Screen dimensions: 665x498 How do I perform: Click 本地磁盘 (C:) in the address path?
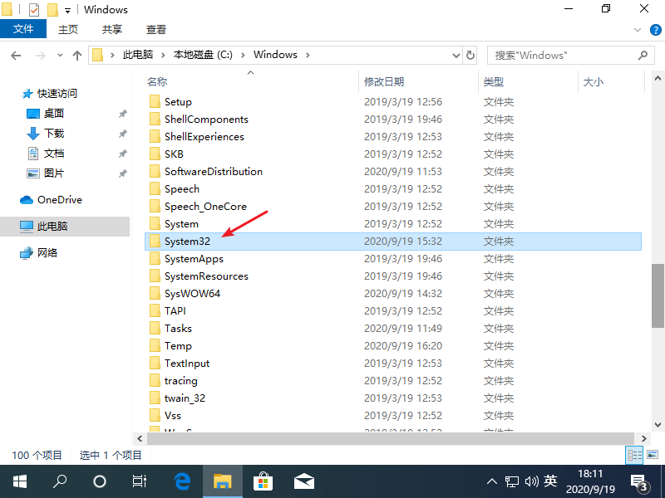click(203, 55)
